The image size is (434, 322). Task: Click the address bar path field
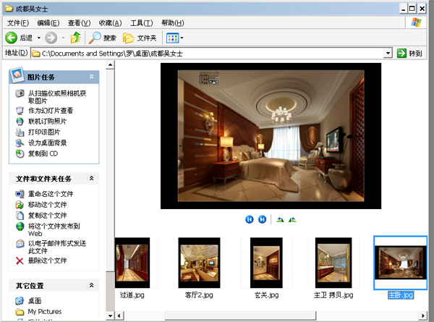[208, 53]
